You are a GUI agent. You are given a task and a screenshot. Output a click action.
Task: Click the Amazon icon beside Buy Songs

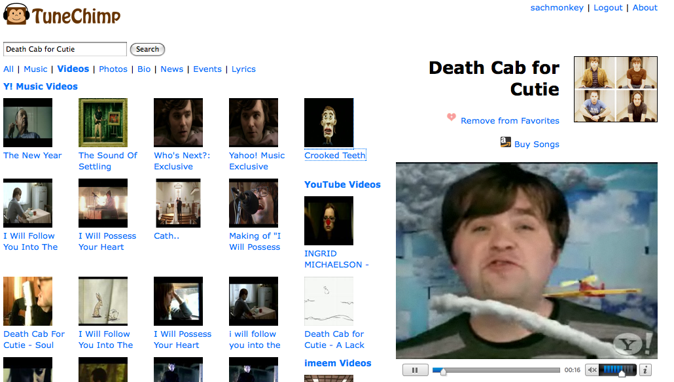coord(505,142)
